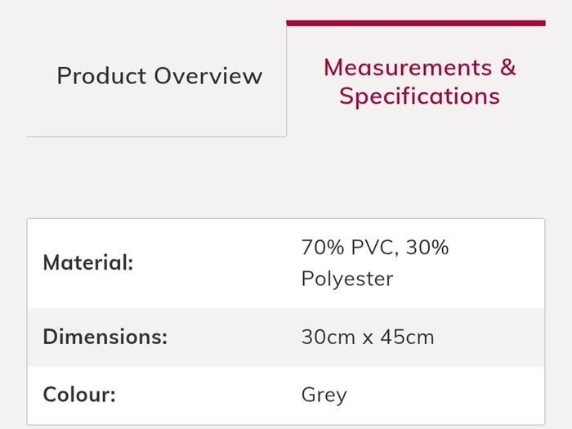Switch to the Product Overview tab
Viewport: 572px width, 429px height.
pyautogui.click(x=157, y=78)
